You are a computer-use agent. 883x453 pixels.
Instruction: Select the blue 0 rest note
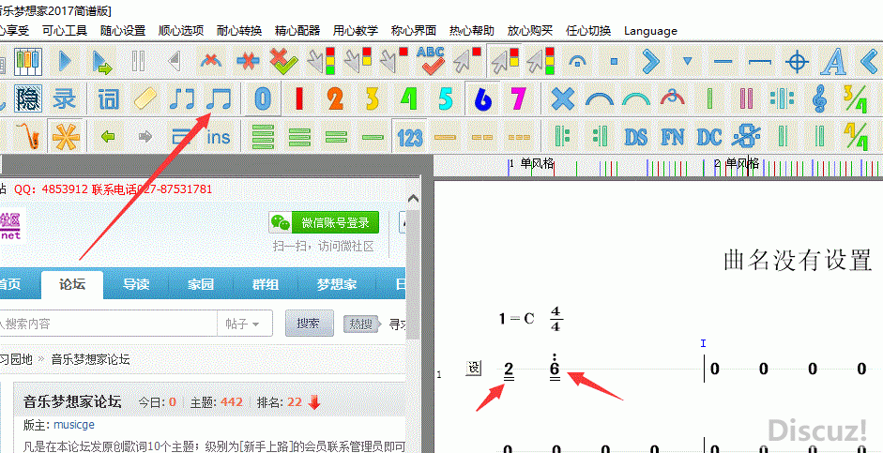262,99
